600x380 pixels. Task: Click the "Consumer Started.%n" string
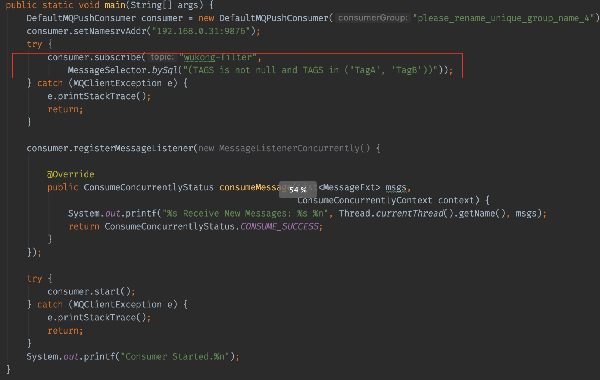175,357
